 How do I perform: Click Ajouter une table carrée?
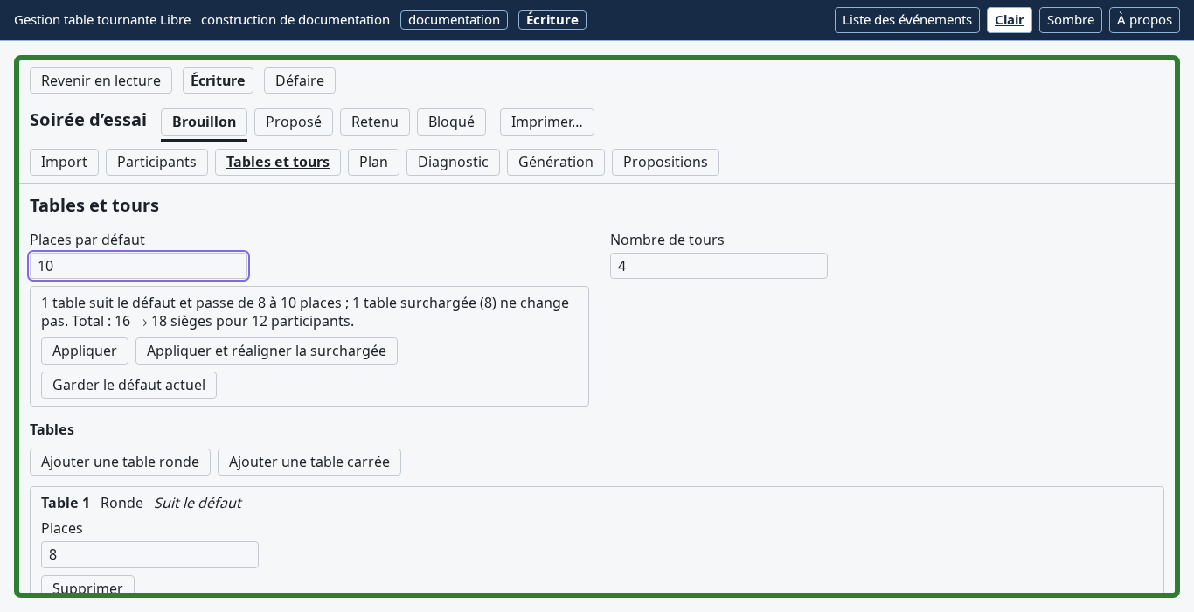[x=309, y=462]
